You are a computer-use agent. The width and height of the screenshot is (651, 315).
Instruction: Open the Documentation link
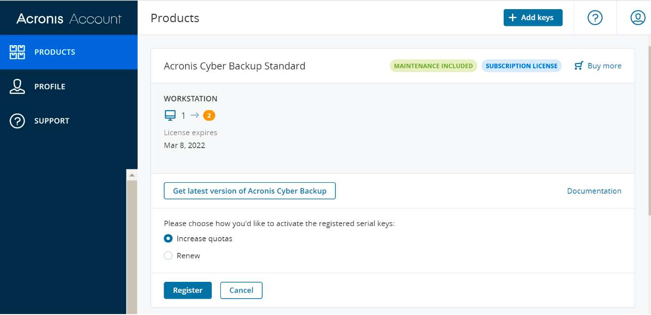pyautogui.click(x=594, y=191)
